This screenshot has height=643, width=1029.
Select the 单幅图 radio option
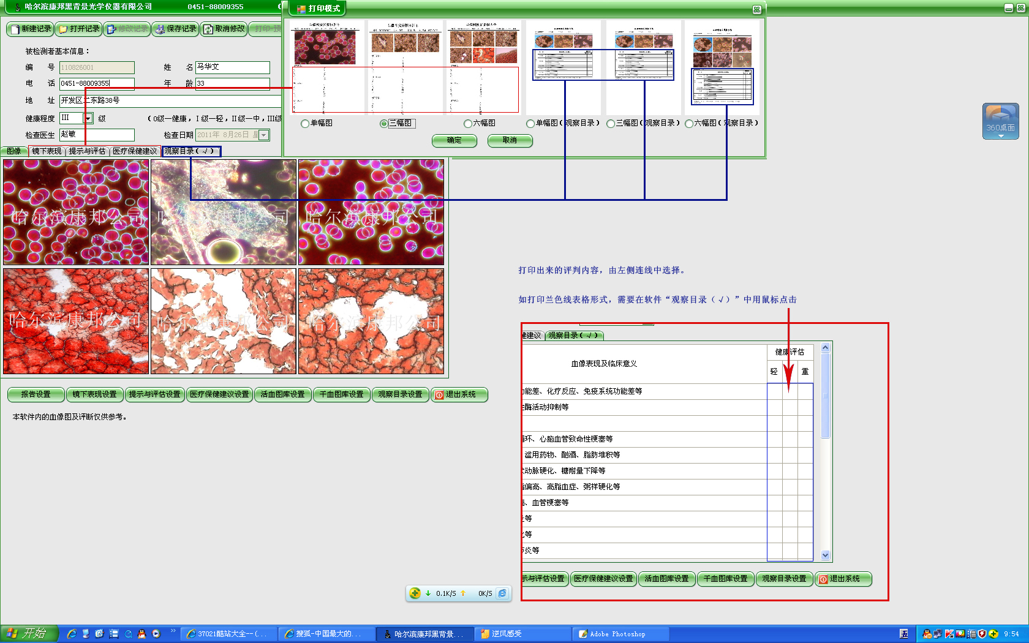pos(305,124)
